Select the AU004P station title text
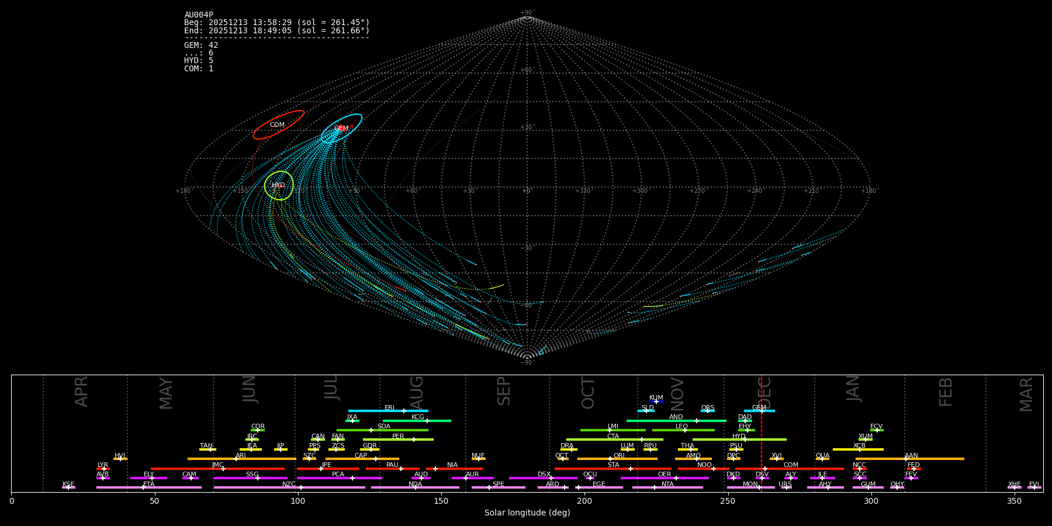This screenshot has height=526, width=1052. pyautogui.click(x=199, y=15)
